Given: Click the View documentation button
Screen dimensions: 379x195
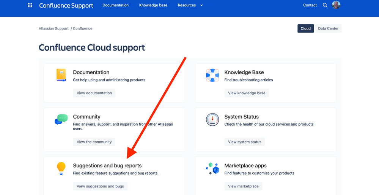Looking at the screenshot, I should tap(94, 93).
